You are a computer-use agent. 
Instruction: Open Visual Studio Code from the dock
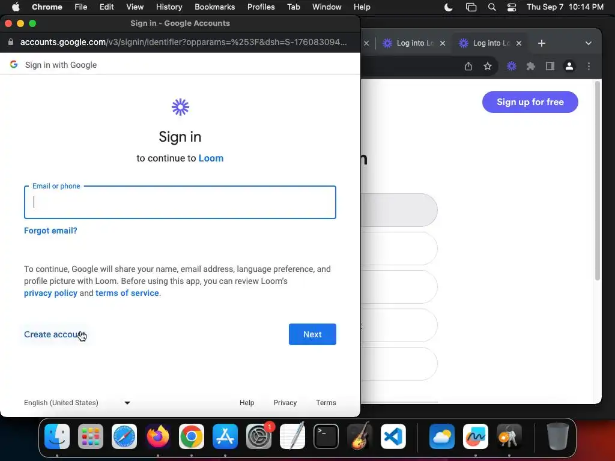click(x=393, y=436)
